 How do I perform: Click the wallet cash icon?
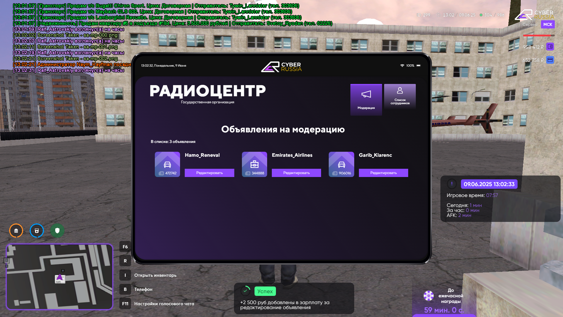(550, 47)
